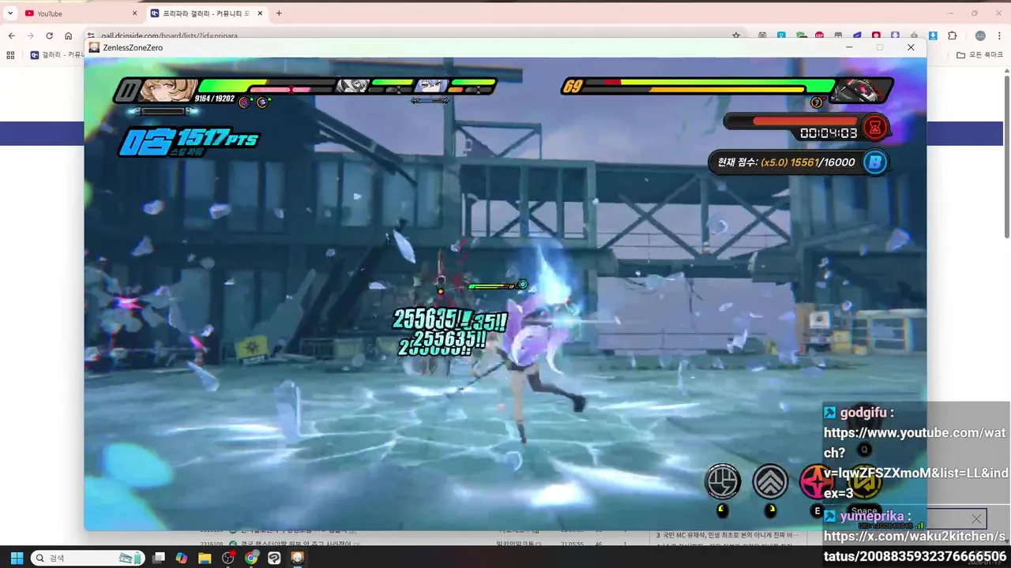Open yumeprika's x.com link in chat overlay
This screenshot has width=1011, height=568.
915,546
